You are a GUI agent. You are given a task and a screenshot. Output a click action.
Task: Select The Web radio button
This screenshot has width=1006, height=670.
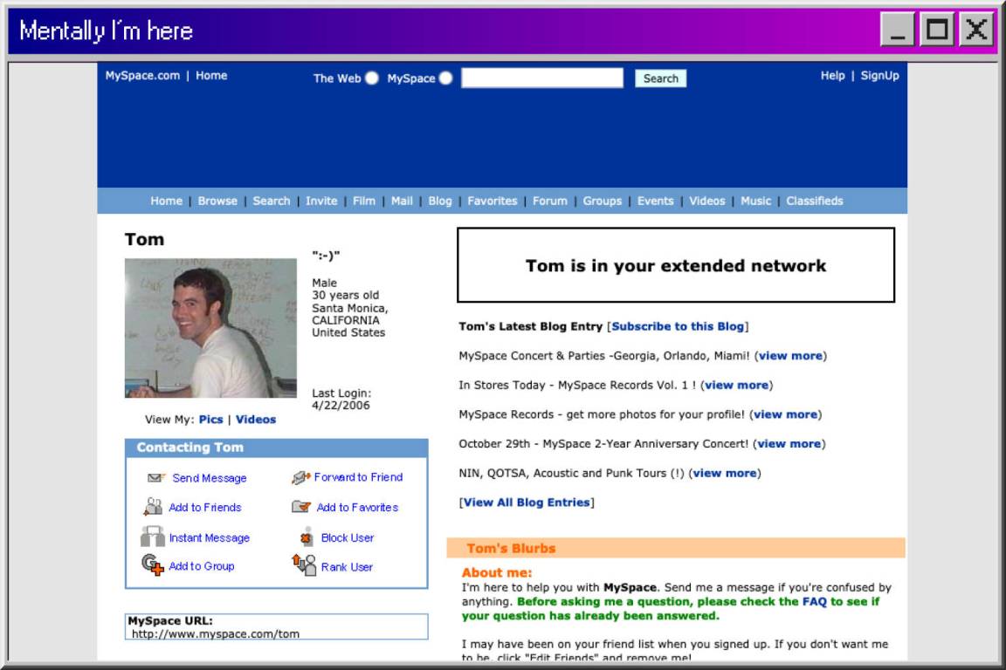(x=371, y=78)
